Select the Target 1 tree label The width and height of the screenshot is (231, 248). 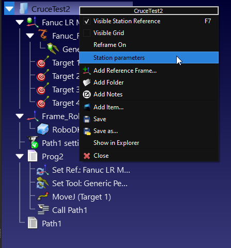point(66,63)
